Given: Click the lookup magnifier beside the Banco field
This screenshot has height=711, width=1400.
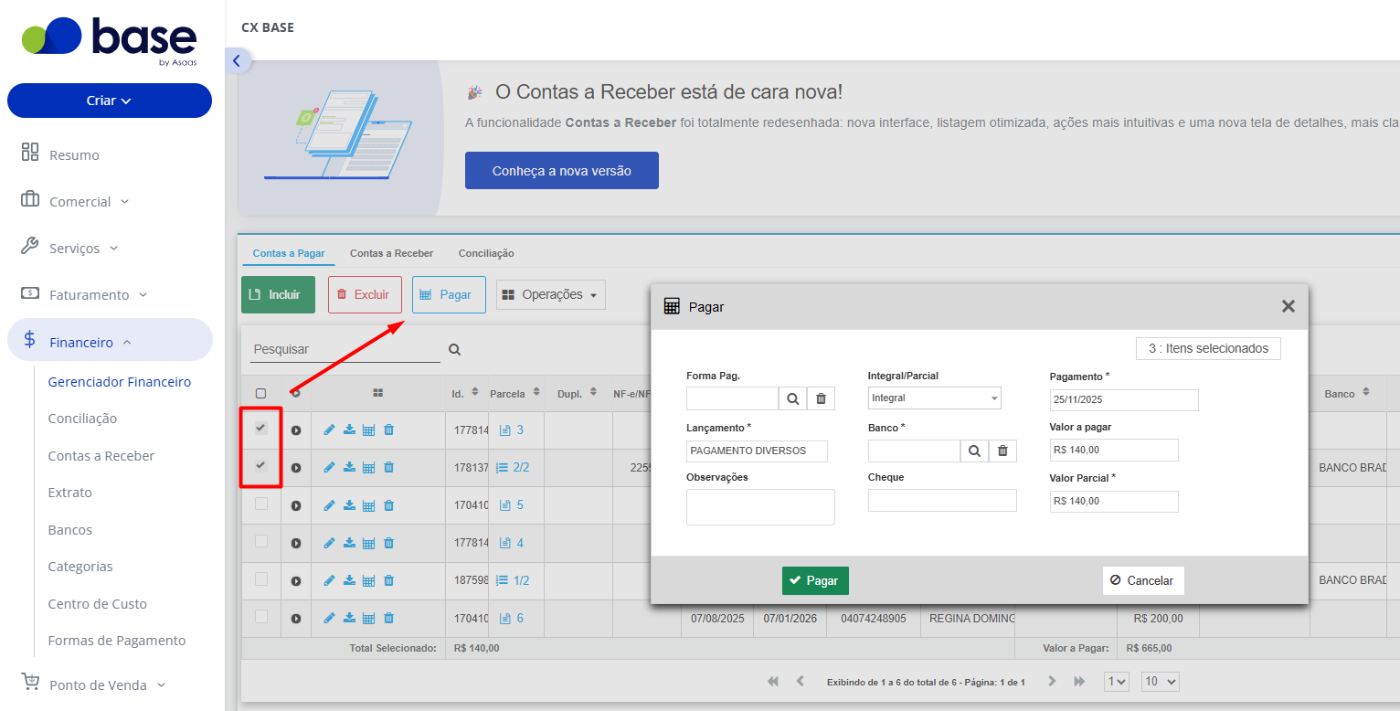Looking at the screenshot, I should pyautogui.click(x=974, y=451).
